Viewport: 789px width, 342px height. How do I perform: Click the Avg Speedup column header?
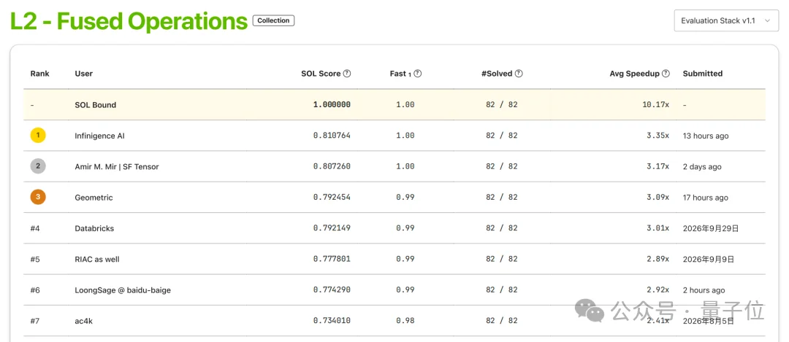634,74
